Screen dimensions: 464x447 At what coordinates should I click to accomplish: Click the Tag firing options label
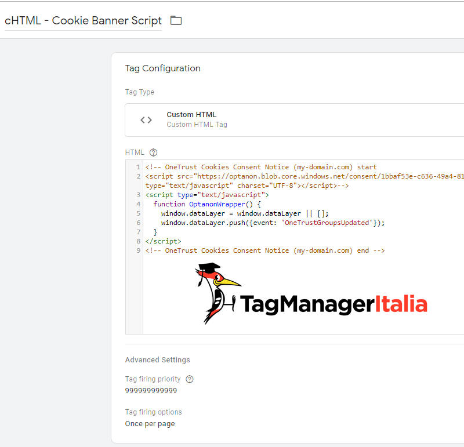(153, 412)
